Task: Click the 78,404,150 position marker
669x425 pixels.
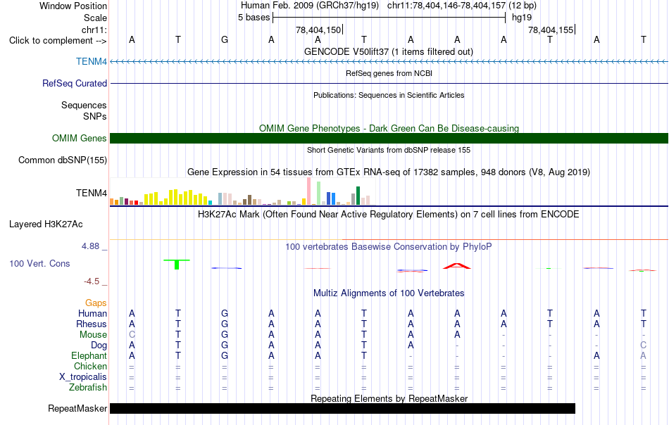Action: pyautogui.click(x=318, y=30)
